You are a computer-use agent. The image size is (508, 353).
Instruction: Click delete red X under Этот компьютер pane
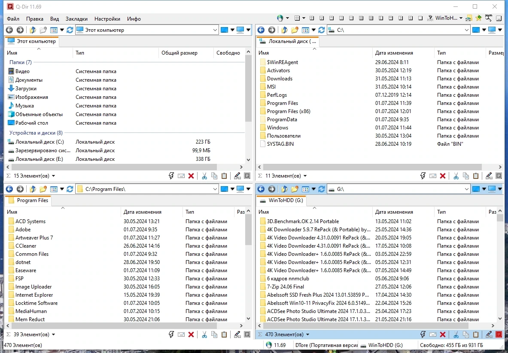(191, 176)
